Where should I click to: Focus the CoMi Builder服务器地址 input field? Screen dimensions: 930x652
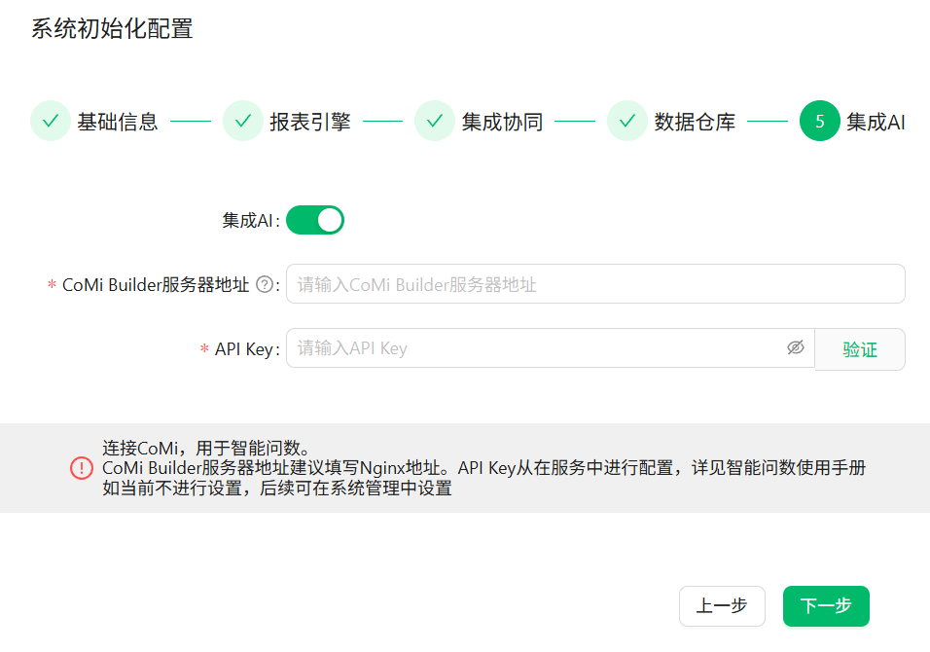click(x=595, y=284)
